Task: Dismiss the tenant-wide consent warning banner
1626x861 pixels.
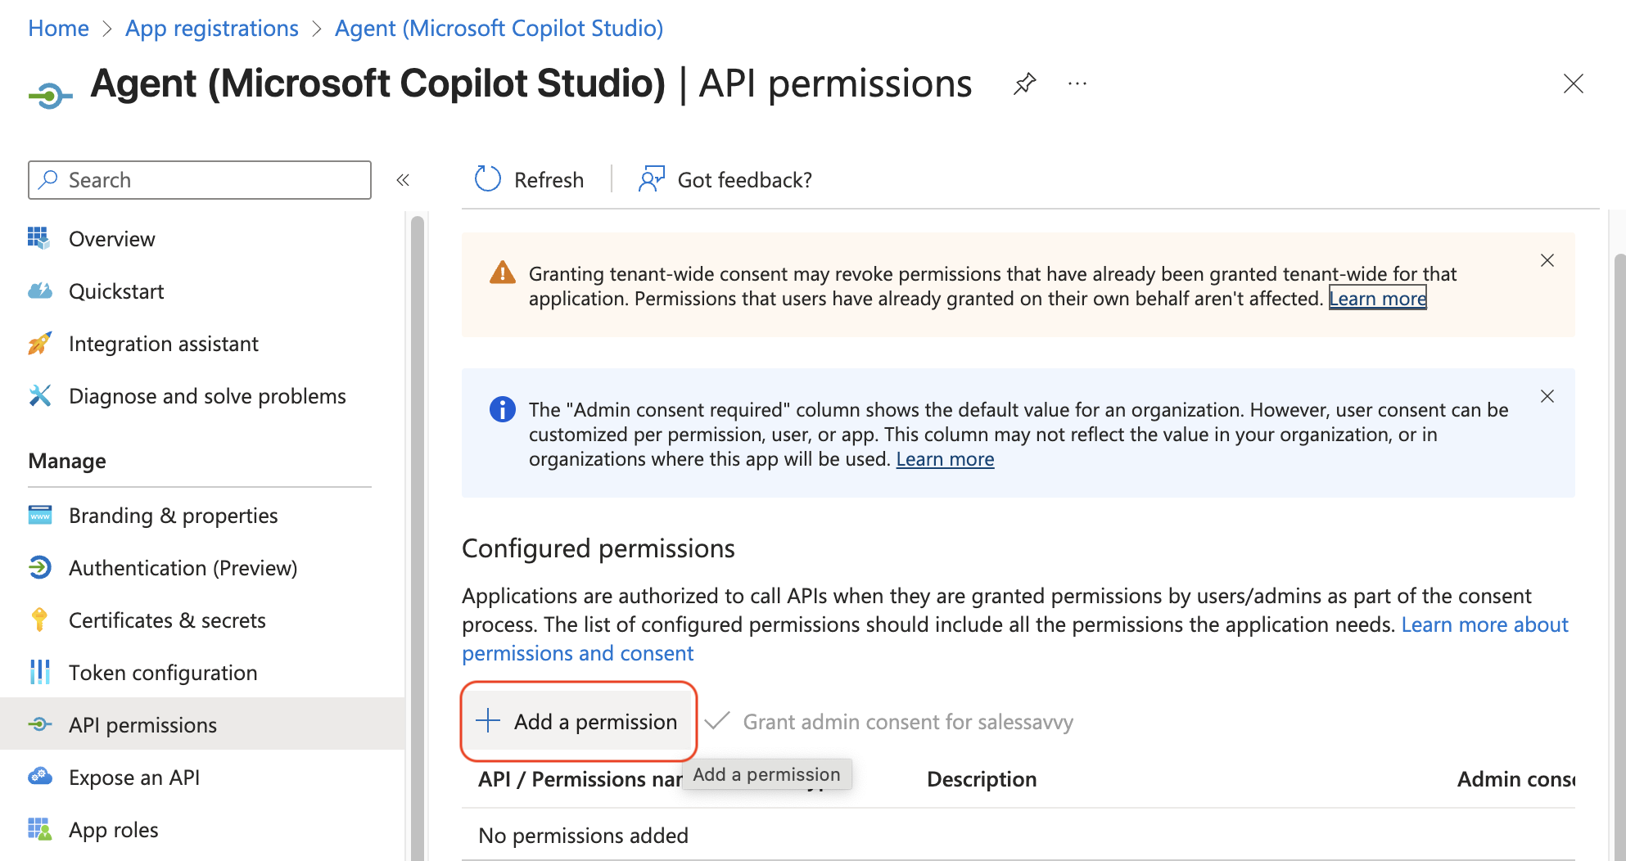Action: point(1547,260)
